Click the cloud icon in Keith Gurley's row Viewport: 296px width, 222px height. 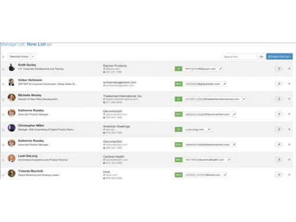coord(279,69)
